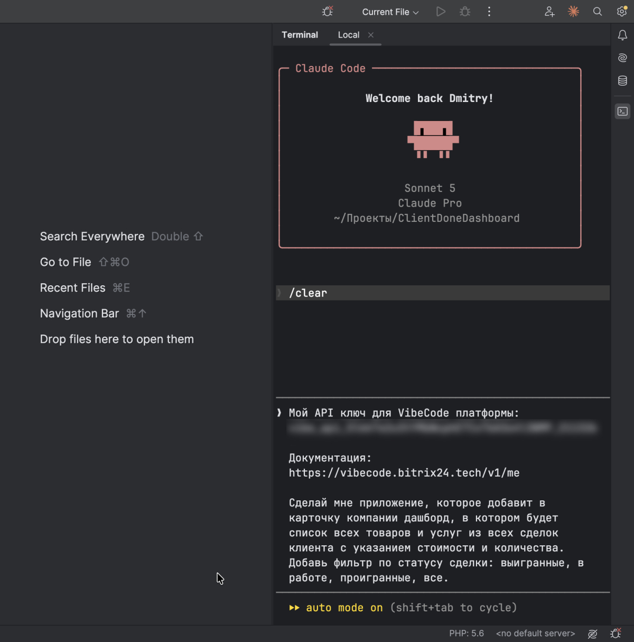Open the vibecode.bitrix24.tech documentation URL
Image resolution: width=634 pixels, height=642 pixels.
click(404, 473)
